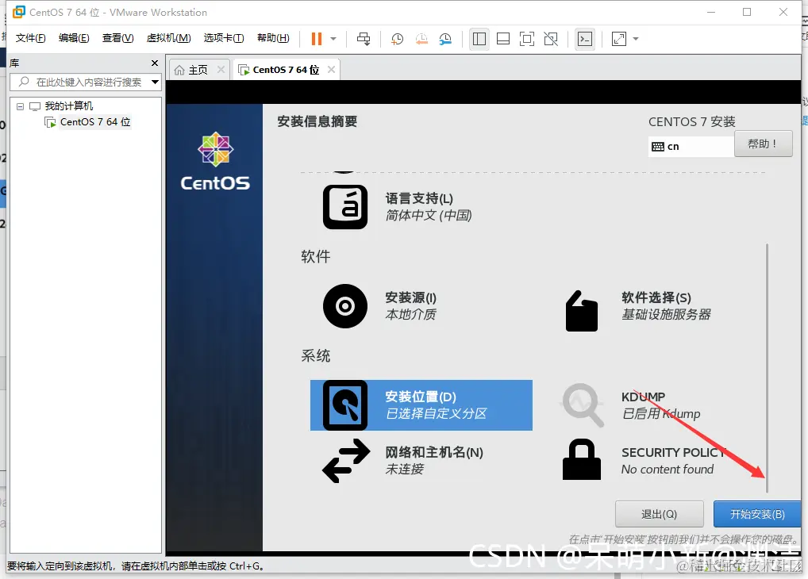Open the 查看(V) menu

click(x=118, y=38)
